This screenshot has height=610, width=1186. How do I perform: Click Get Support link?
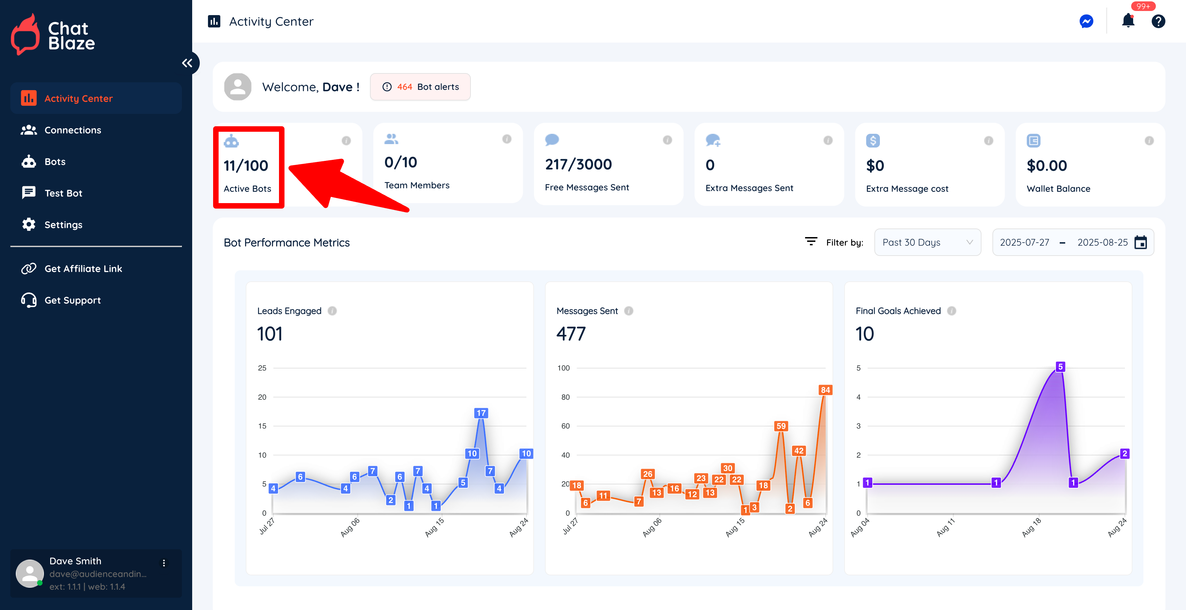pos(72,300)
